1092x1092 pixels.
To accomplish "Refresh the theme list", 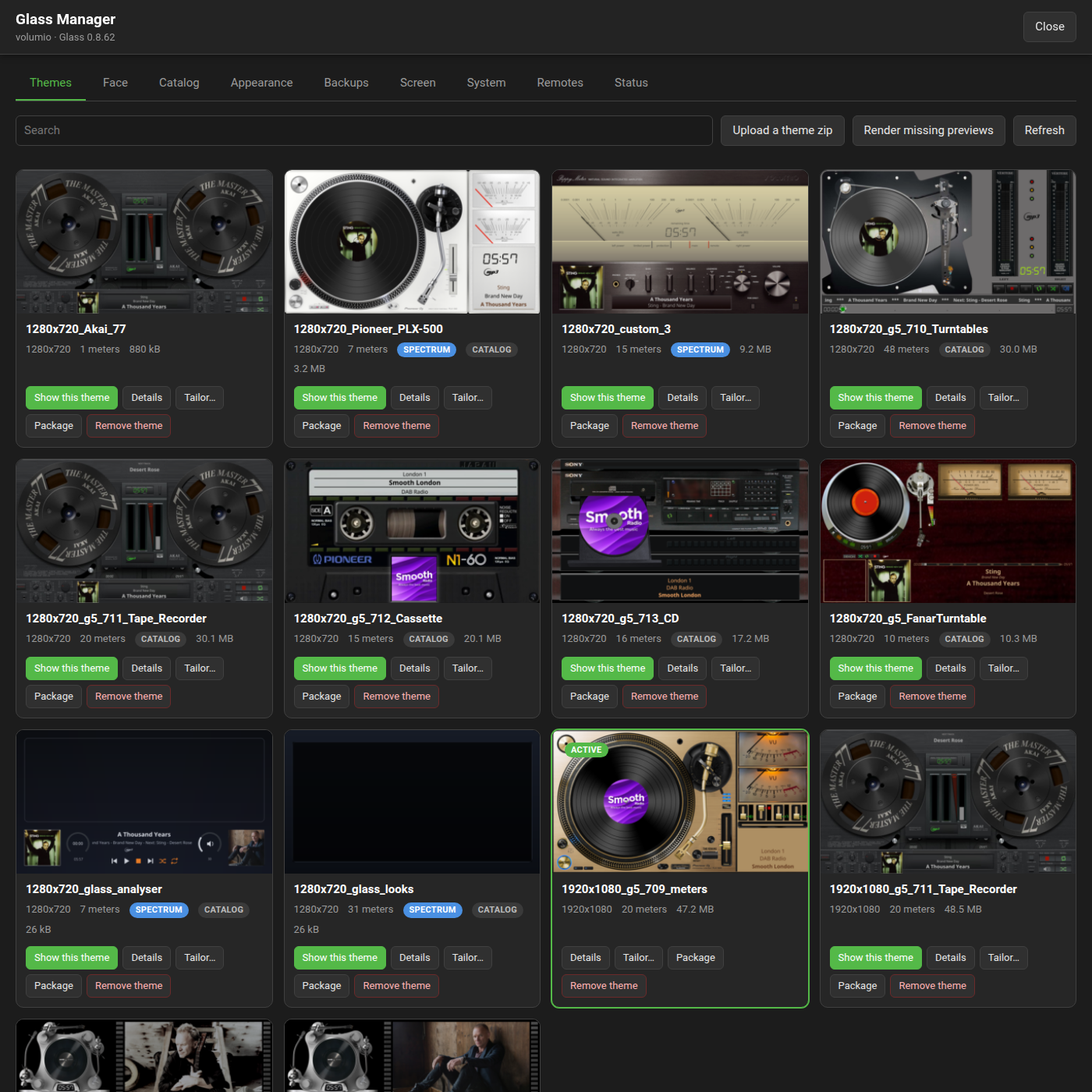I will [1044, 130].
